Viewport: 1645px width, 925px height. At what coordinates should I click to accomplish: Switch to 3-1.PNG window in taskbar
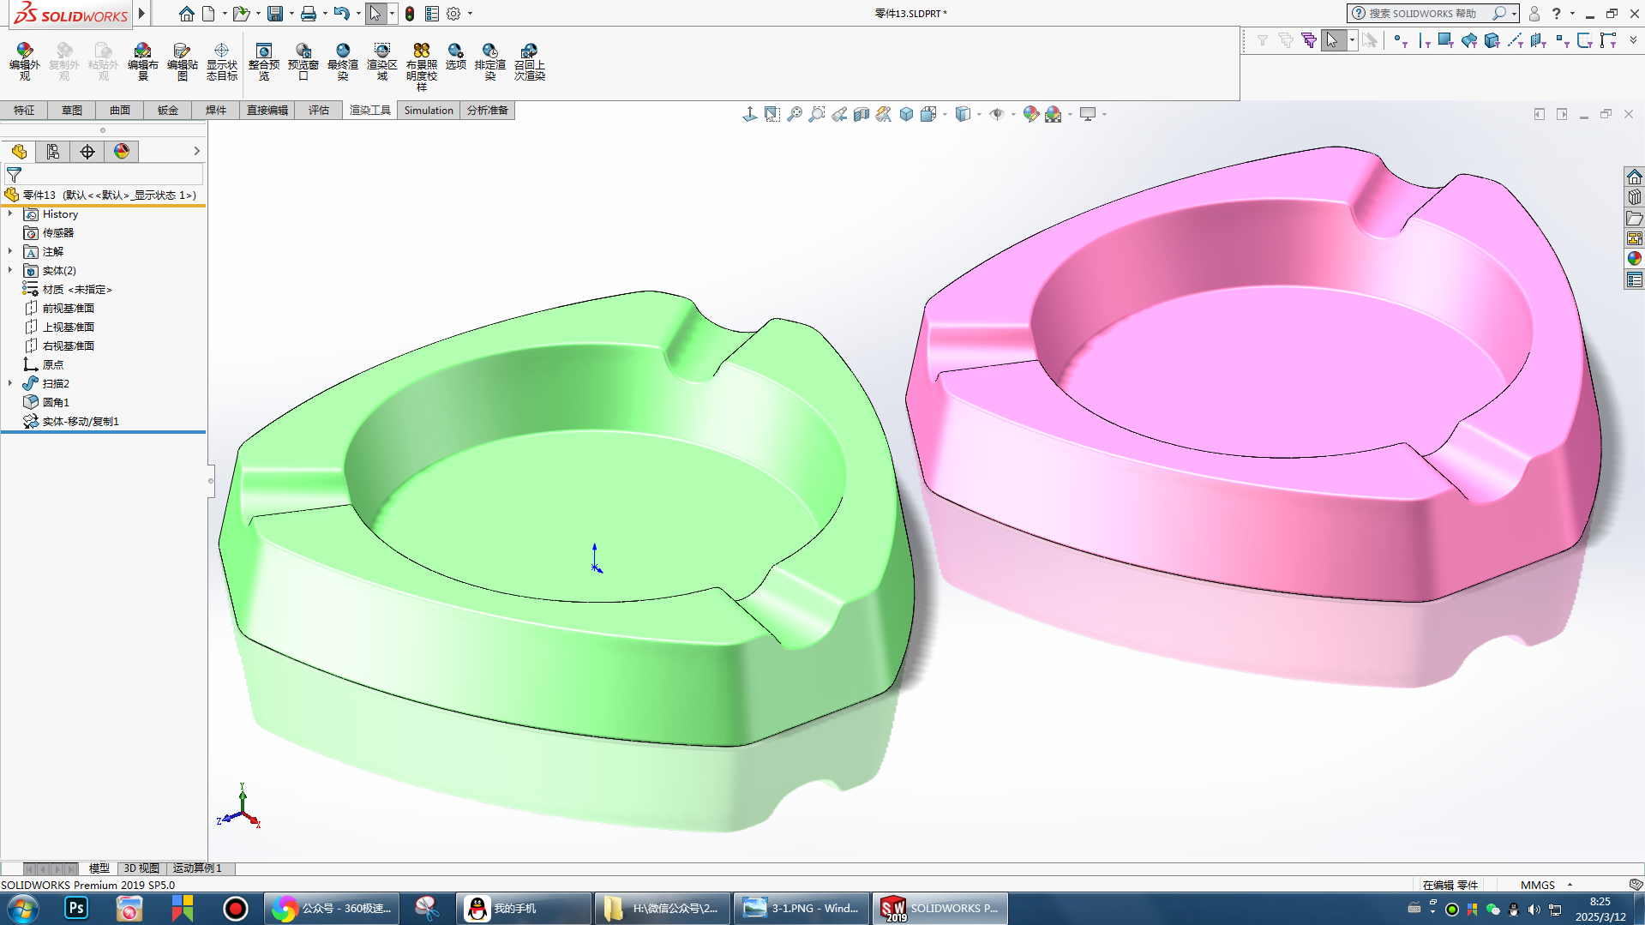coord(801,909)
